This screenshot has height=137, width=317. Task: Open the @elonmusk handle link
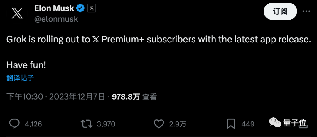click(x=56, y=19)
